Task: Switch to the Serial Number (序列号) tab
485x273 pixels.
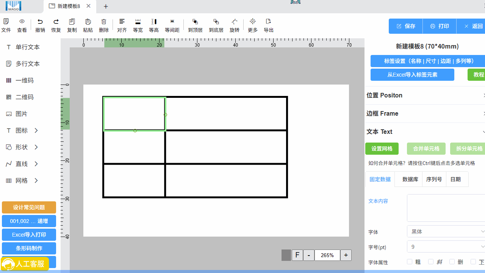Action: click(x=434, y=179)
